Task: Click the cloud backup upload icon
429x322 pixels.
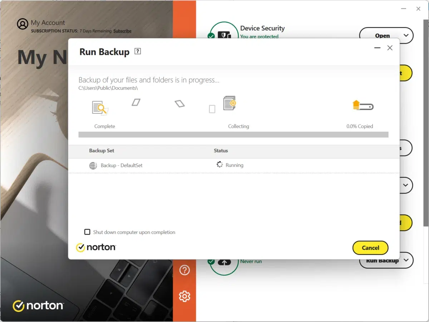Action: click(224, 262)
